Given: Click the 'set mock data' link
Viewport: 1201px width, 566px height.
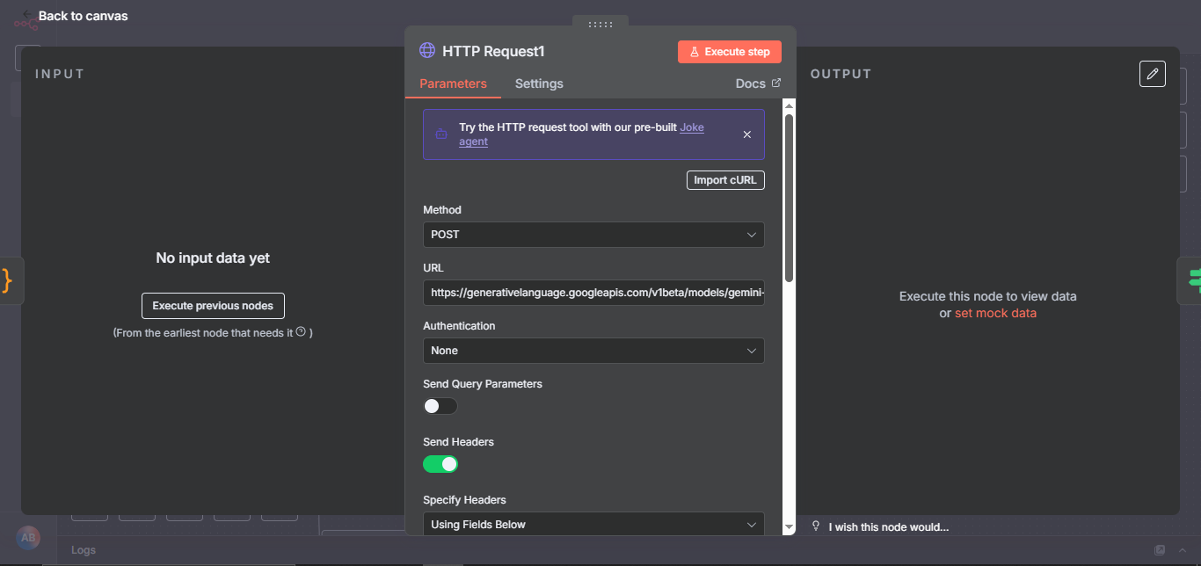Looking at the screenshot, I should pyautogui.click(x=995, y=313).
